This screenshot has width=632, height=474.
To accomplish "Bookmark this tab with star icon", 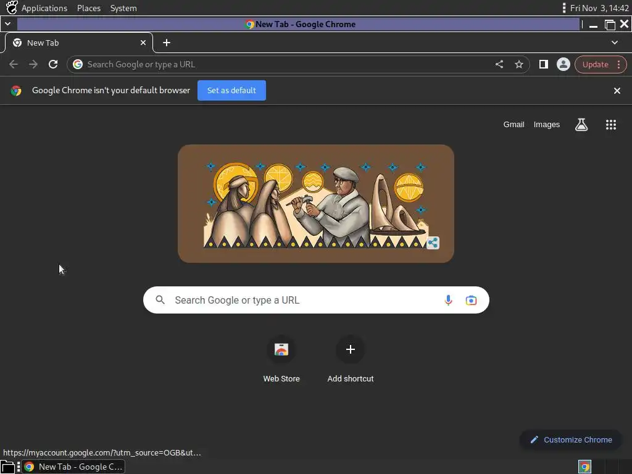I will [x=519, y=64].
